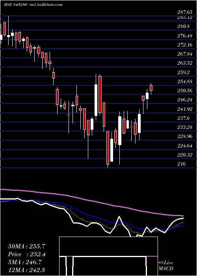This screenshot has width=197, height=276.
Task: Click the 5MA : 246.7 readout
Action: click(x=25, y=262)
